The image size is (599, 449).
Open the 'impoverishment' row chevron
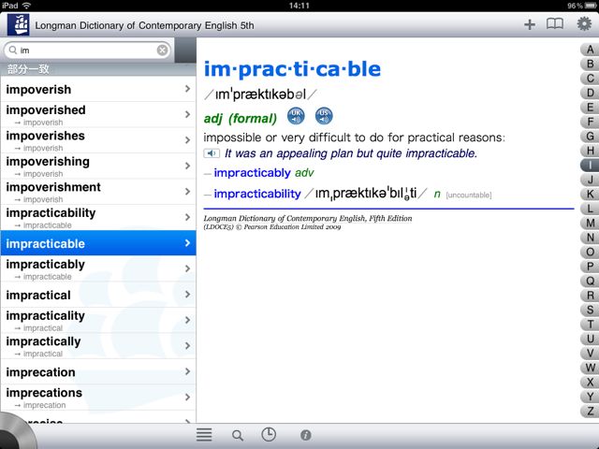tap(187, 191)
